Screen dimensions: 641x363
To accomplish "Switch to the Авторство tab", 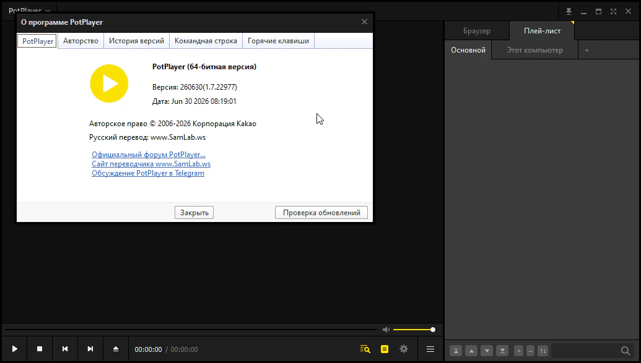I will [x=81, y=41].
